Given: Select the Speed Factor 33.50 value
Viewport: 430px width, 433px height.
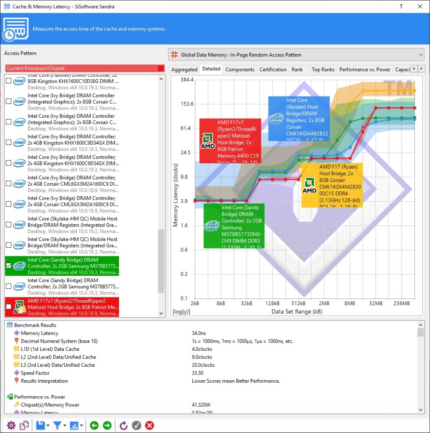Looking at the screenshot, I should coord(197,373).
